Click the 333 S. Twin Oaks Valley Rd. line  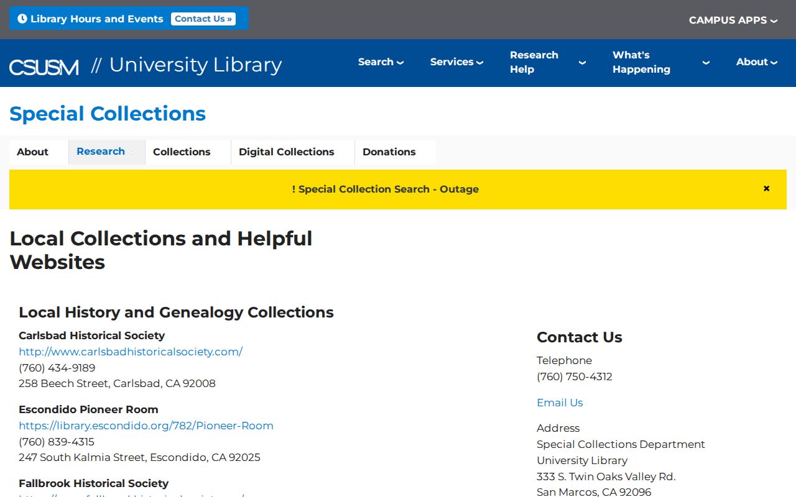click(x=606, y=476)
